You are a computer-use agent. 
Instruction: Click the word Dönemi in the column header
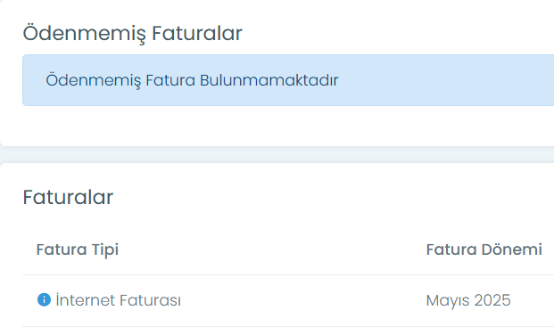tap(511, 249)
